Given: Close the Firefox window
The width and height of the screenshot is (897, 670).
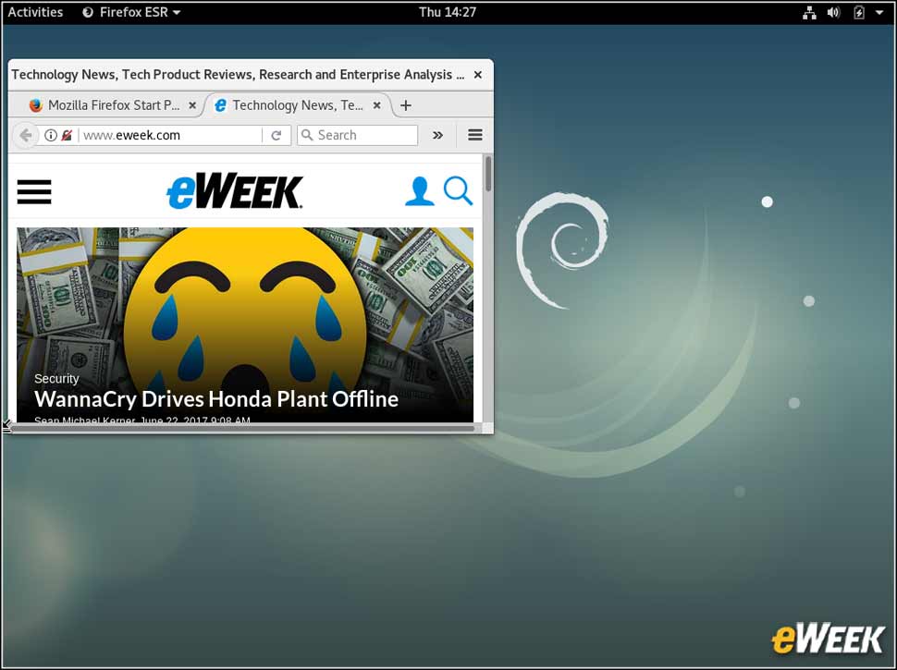Looking at the screenshot, I should [x=478, y=75].
